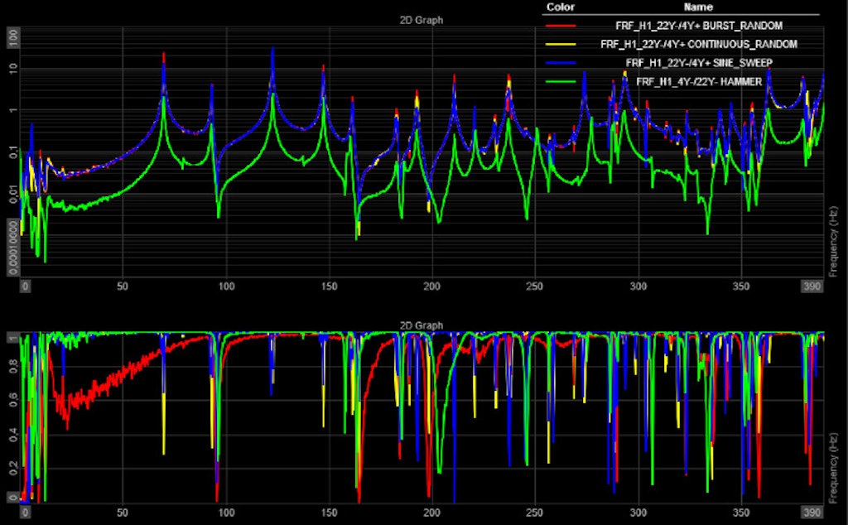848x525 pixels.
Task: Click the blue swatch for SINE_SWEEP
Action: click(561, 63)
